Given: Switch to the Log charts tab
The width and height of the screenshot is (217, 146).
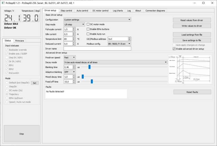Looking at the screenshot, I should (x=118, y=11).
